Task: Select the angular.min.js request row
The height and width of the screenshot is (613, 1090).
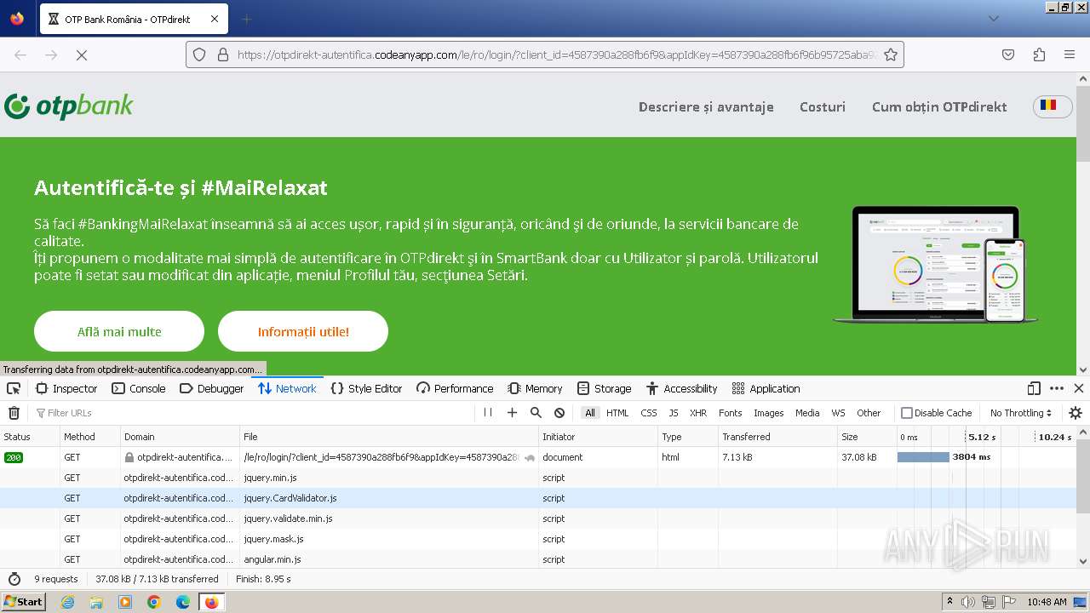Action: coord(538,559)
